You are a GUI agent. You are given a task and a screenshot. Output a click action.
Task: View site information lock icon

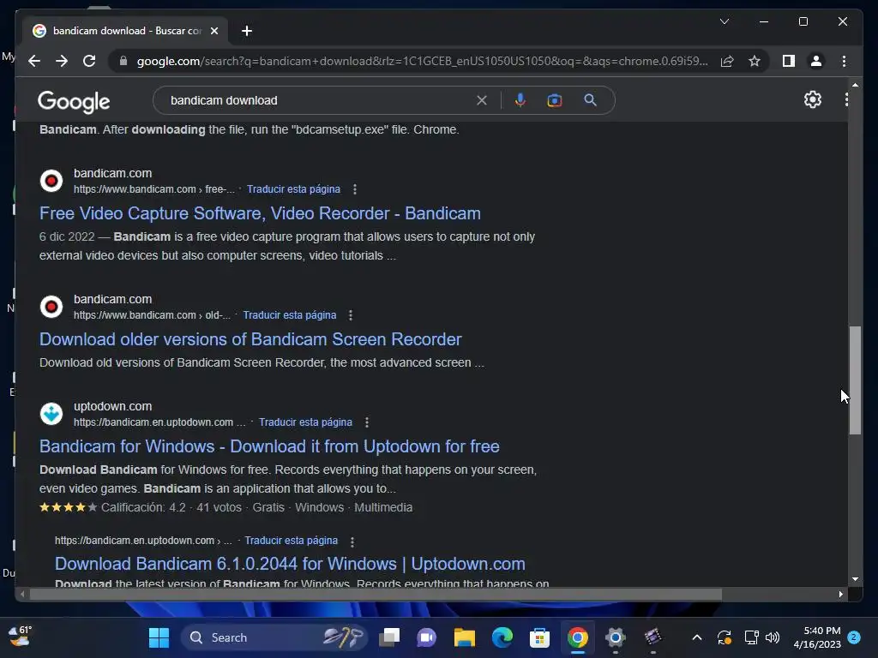[x=123, y=61]
